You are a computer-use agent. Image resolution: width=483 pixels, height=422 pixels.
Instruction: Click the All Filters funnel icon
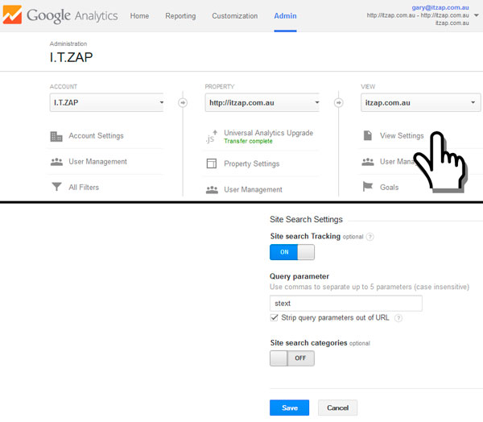(56, 188)
